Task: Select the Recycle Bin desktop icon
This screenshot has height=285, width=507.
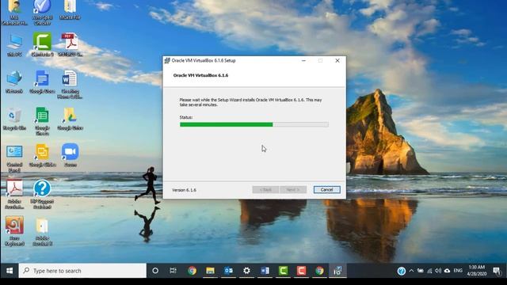Action: [x=14, y=119]
